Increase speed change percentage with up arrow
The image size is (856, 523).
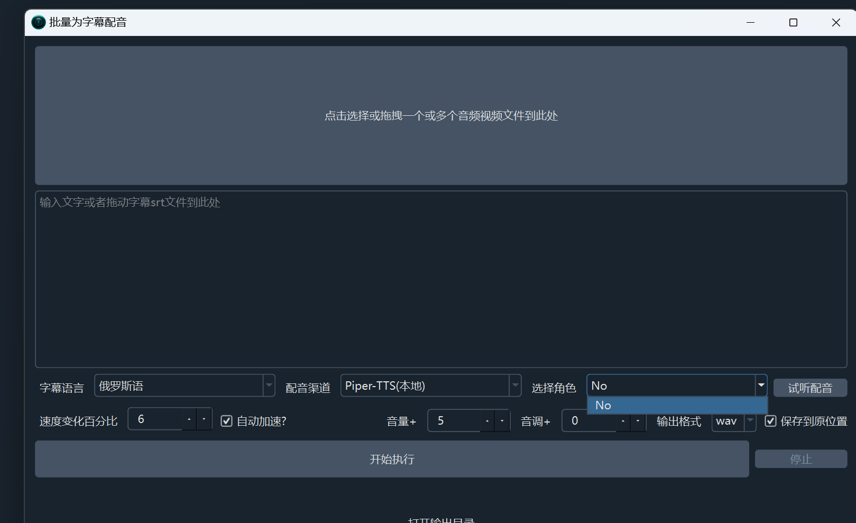click(x=189, y=419)
